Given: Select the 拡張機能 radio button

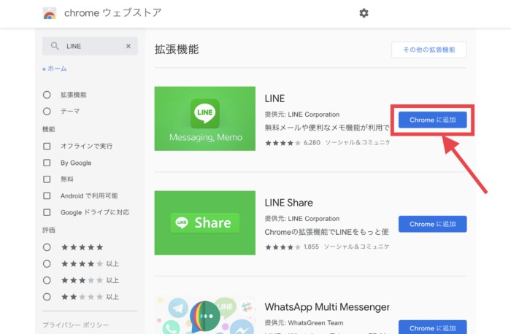Looking at the screenshot, I should (47, 95).
